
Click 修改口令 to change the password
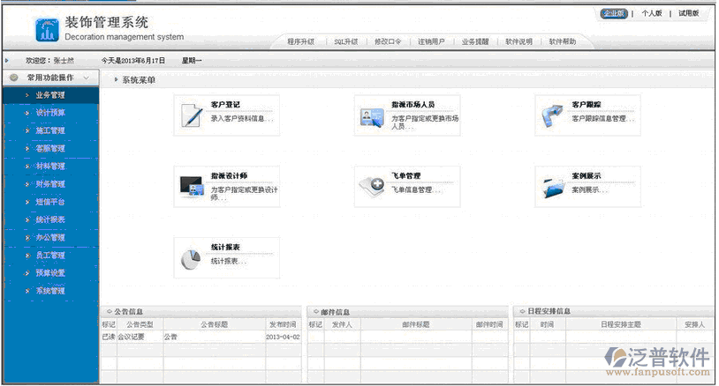pos(388,41)
